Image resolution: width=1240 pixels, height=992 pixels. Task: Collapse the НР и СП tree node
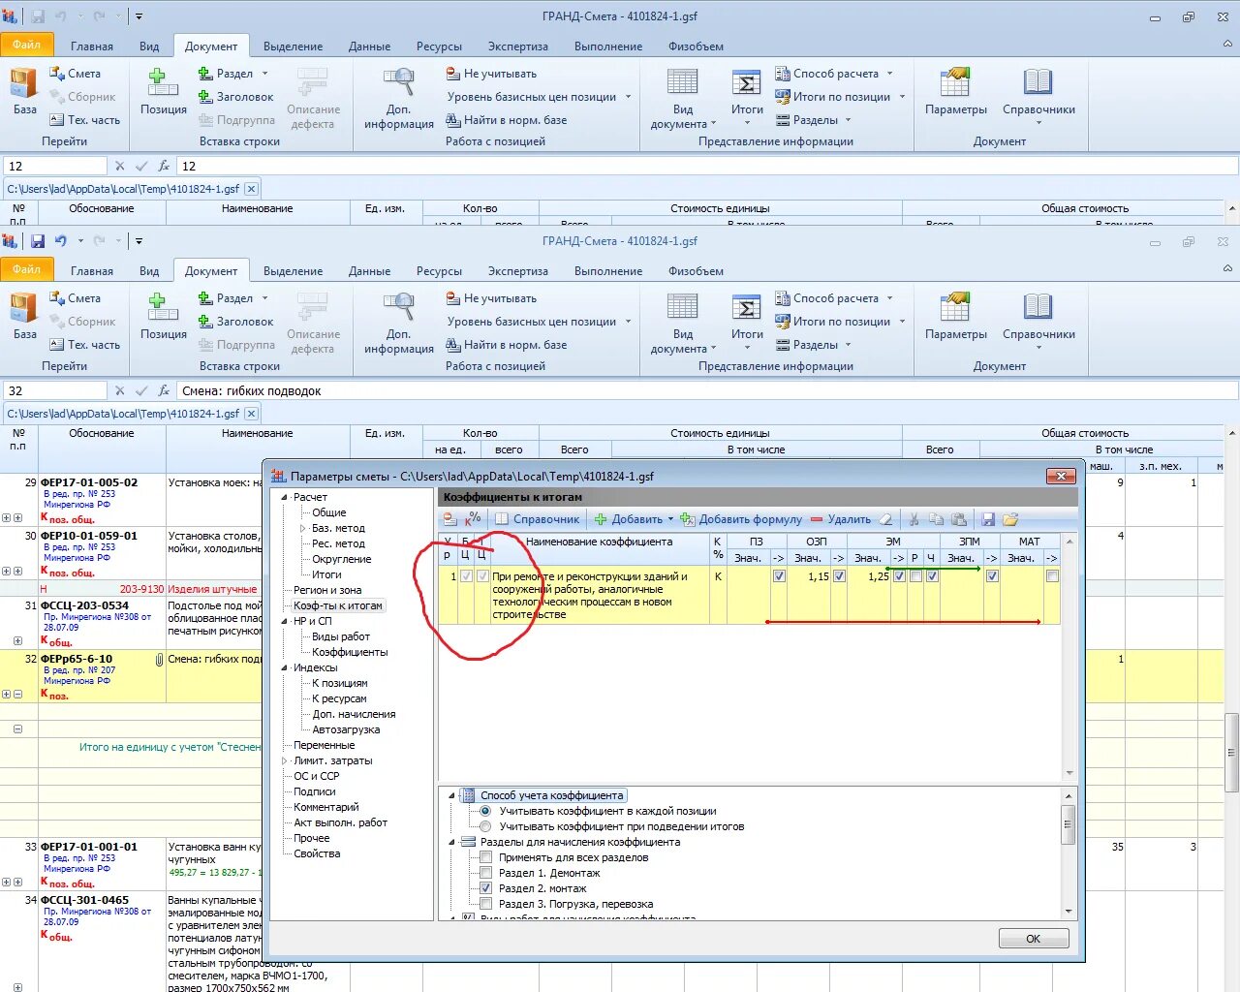coord(285,621)
